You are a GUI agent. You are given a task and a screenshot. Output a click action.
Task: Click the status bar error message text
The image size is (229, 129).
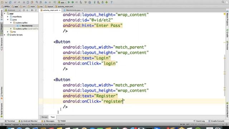coord(35,124)
